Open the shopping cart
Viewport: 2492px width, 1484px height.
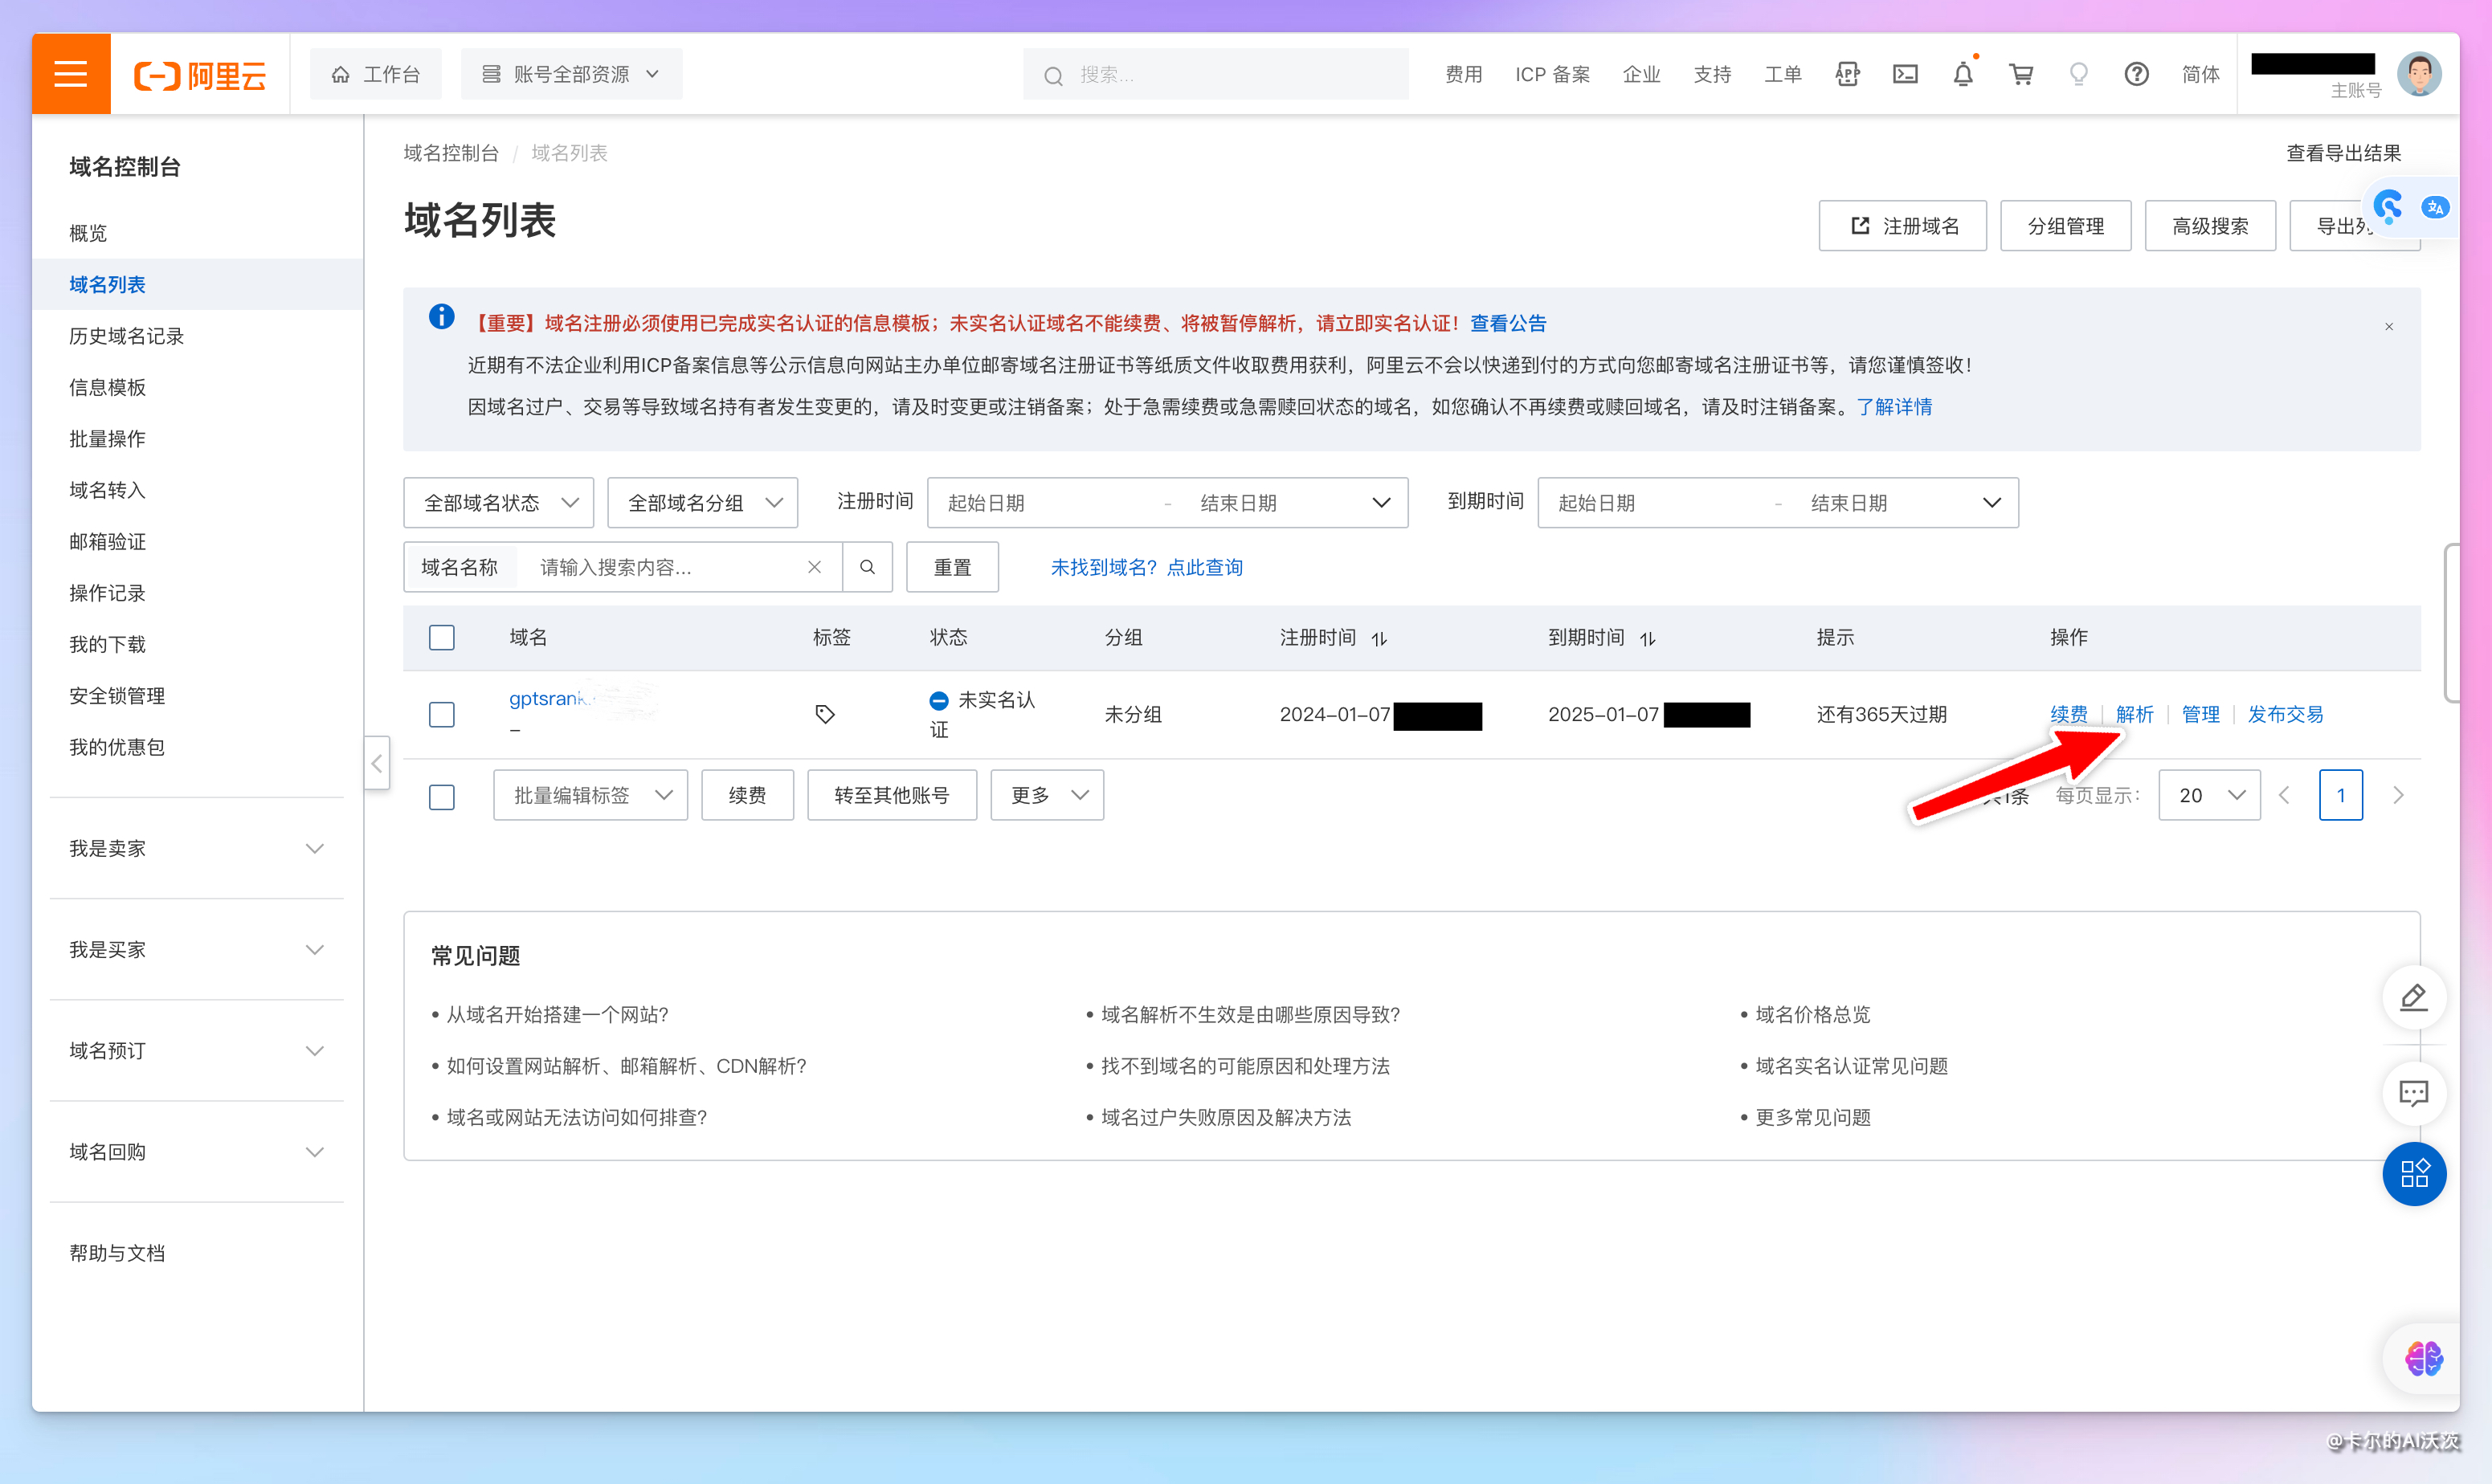tap(2020, 74)
